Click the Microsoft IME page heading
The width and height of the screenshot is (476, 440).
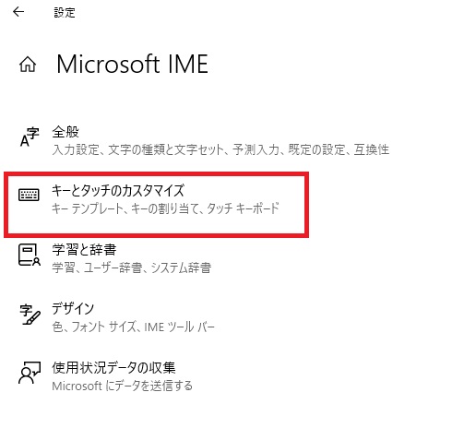click(x=133, y=64)
